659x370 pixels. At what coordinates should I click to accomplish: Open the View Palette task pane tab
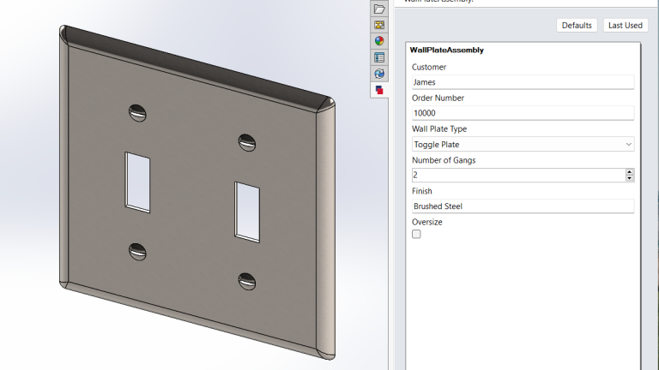pyautogui.click(x=379, y=25)
